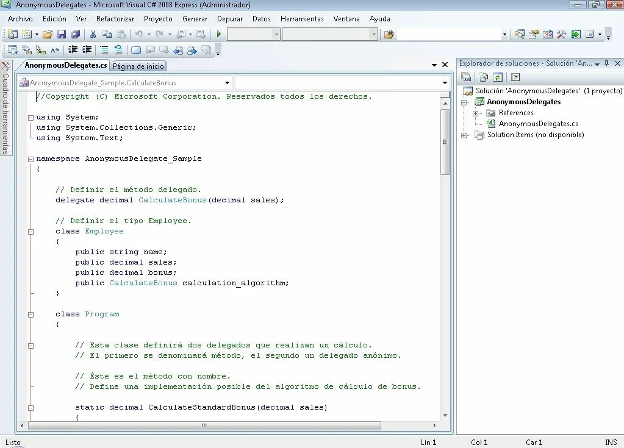Click the Complete Word icon
Viewport: 624px width, 448px height.
[55, 50]
